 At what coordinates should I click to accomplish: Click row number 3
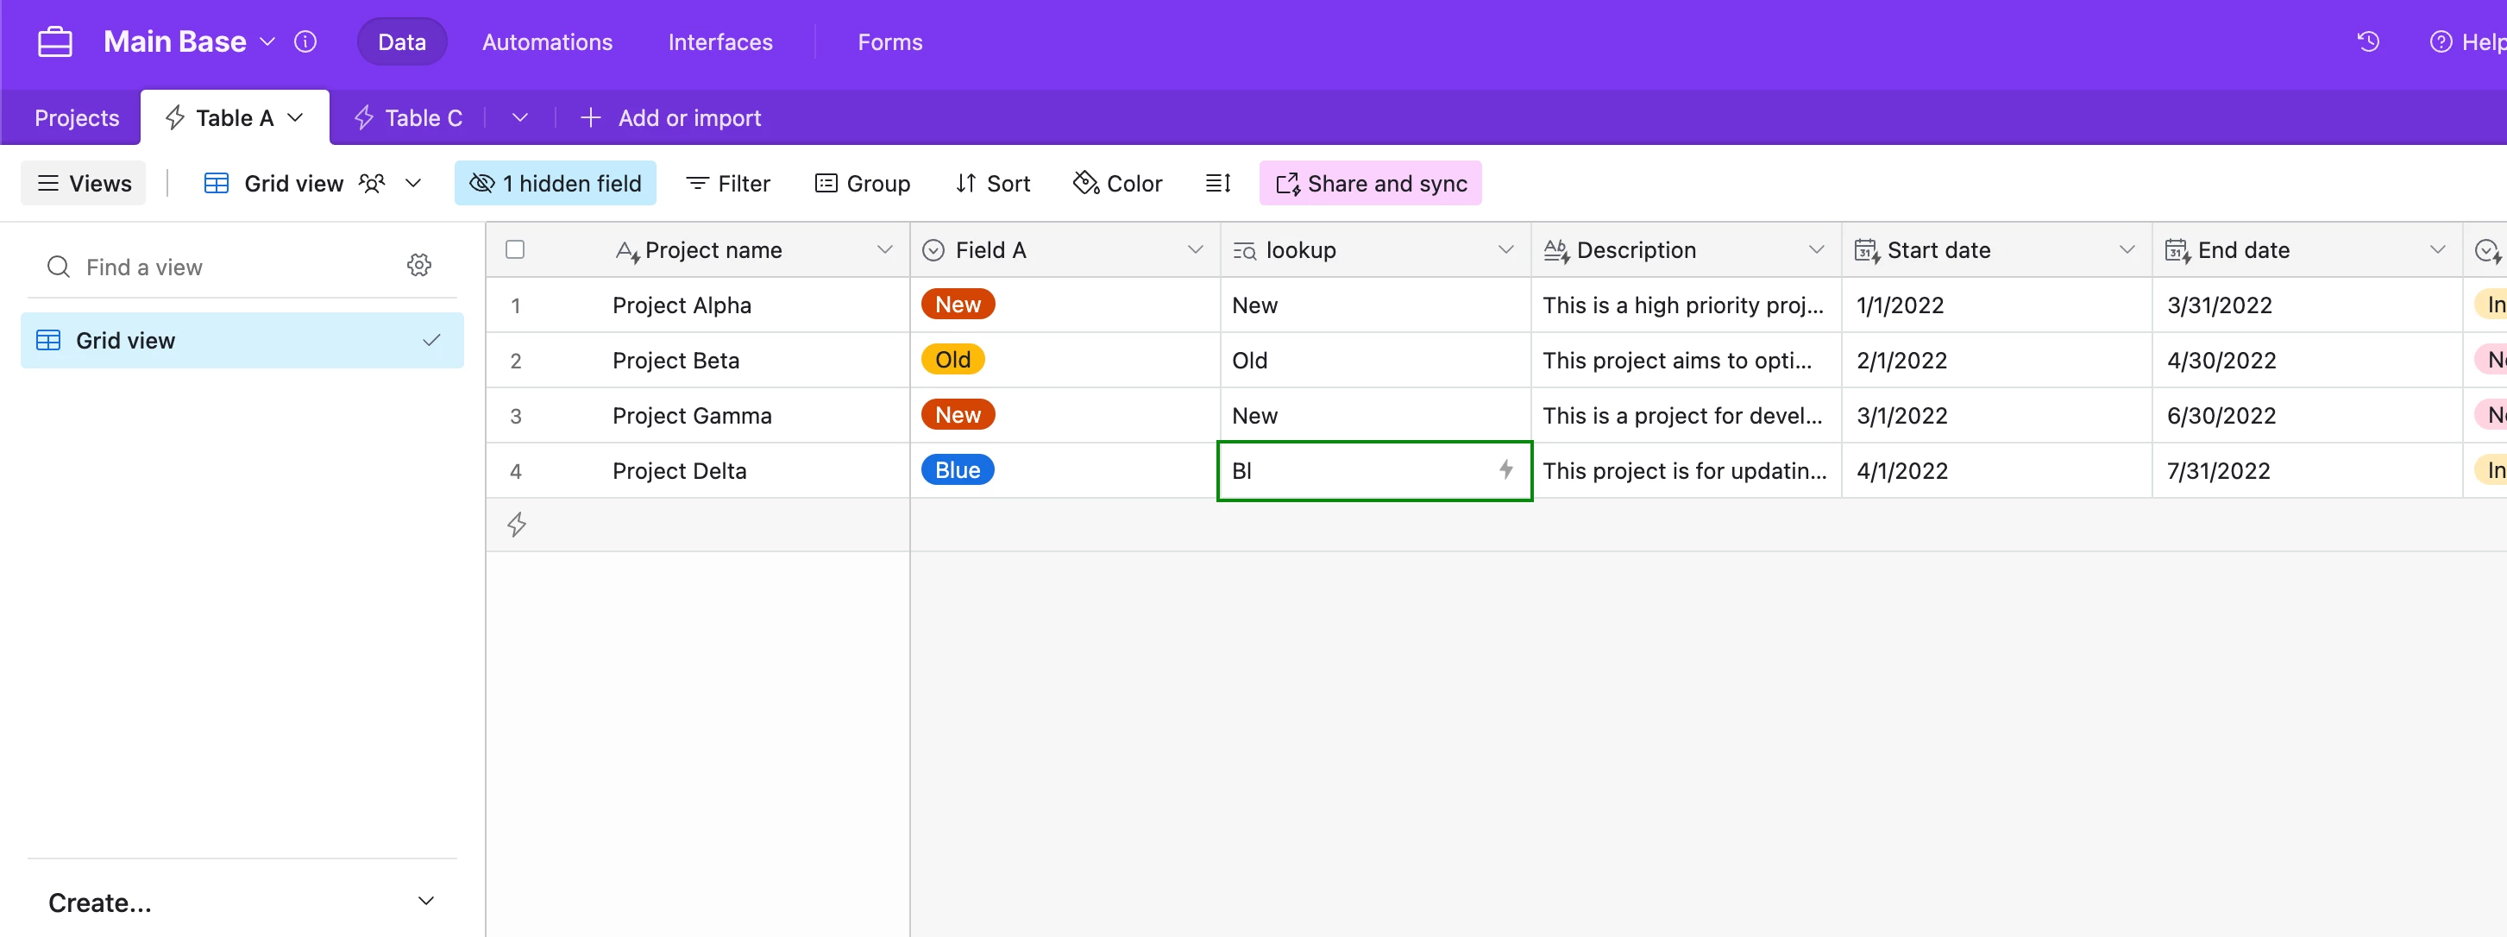pos(516,417)
